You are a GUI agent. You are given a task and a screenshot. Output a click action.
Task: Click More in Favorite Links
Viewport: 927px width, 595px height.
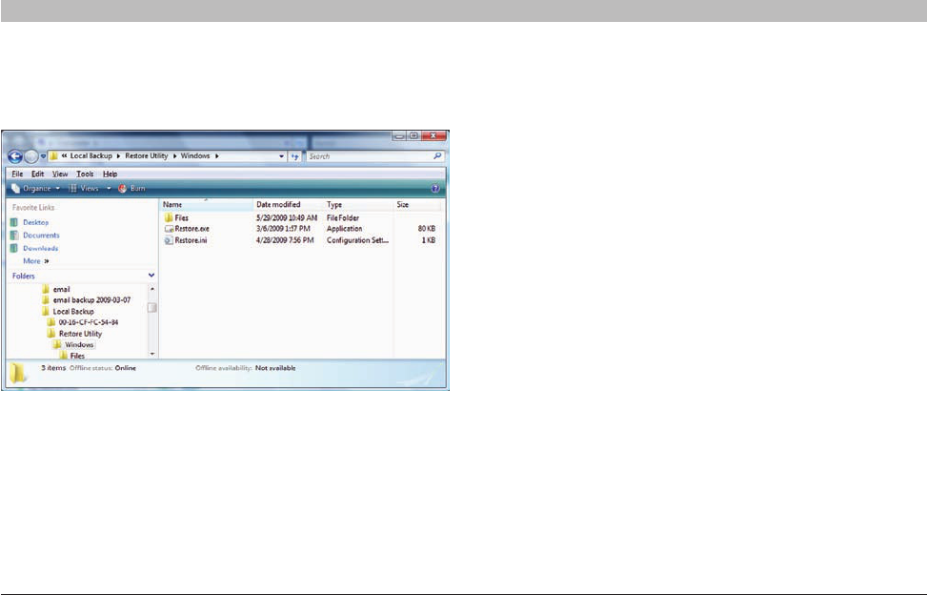tap(35, 261)
